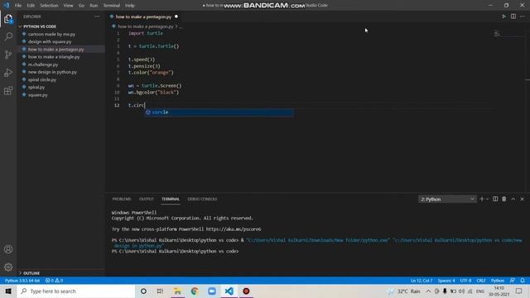This screenshot has height=298, width=530.
Task: Open cartoon made by me.py
Action: pos(51,34)
